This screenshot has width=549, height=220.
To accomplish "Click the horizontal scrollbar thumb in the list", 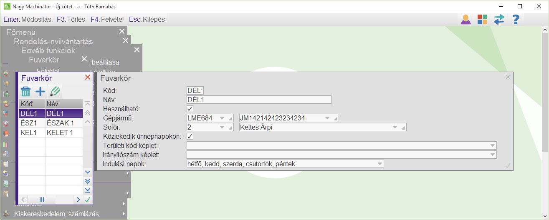I will click(x=42, y=200).
